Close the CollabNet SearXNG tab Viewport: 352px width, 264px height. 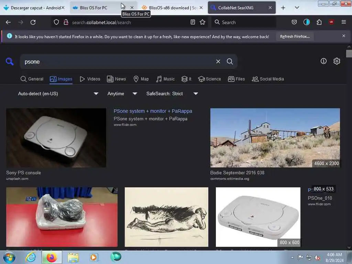click(270, 8)
